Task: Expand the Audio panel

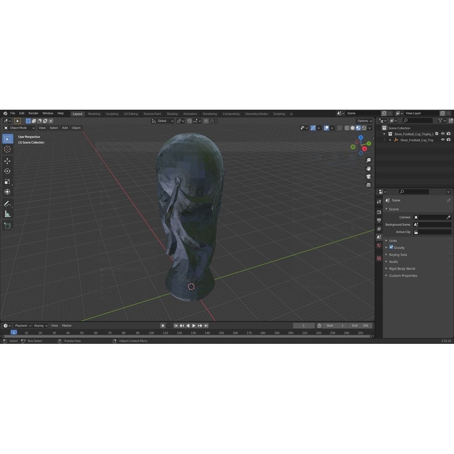Action: [393, 262]
